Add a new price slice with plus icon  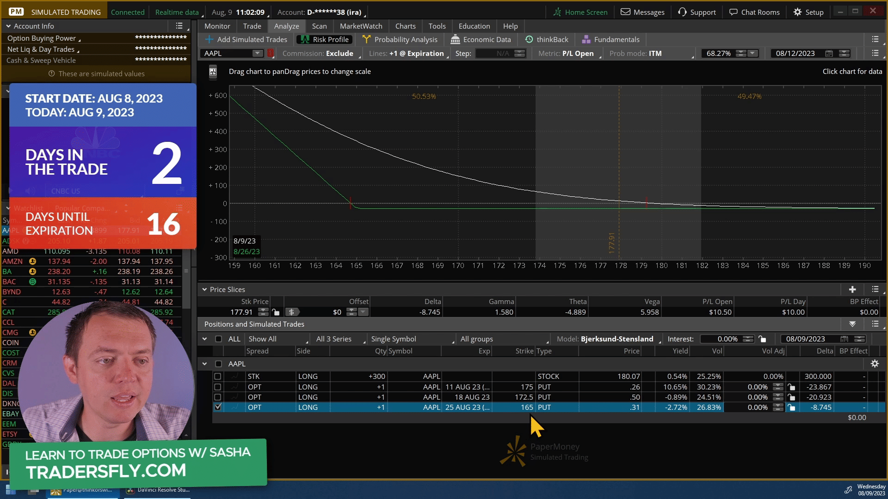pyautogui.click(x=852, y=289)
